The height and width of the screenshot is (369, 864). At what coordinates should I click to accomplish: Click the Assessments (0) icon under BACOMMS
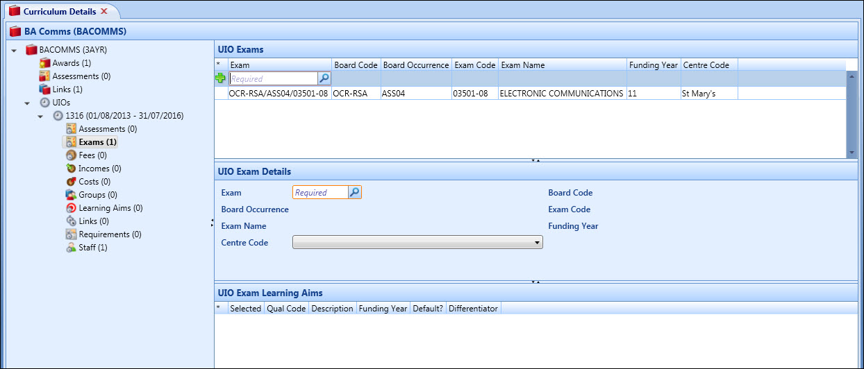[45, 76]
